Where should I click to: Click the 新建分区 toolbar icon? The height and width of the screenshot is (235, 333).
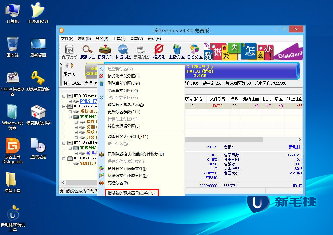pos(141,51)
